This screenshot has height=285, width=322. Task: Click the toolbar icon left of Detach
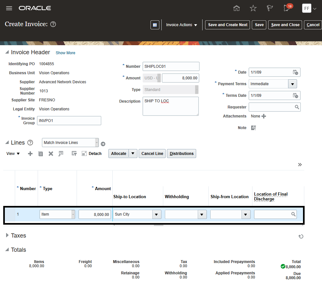(74, 154)
